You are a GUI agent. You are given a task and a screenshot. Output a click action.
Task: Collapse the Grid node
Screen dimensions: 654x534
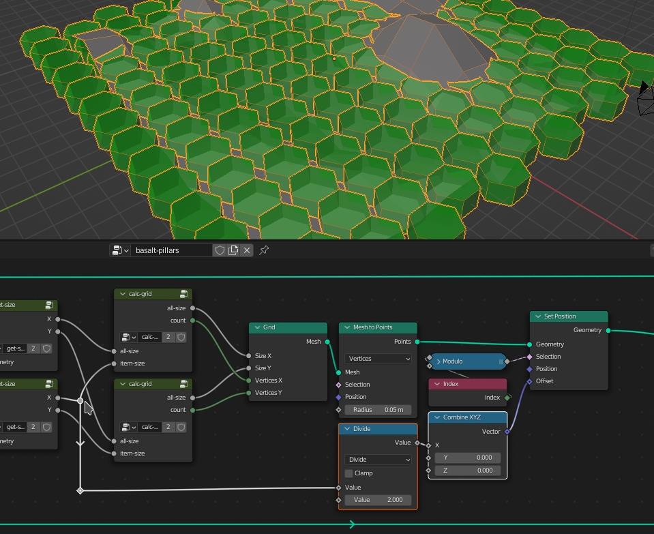click(x=257, y=327)
